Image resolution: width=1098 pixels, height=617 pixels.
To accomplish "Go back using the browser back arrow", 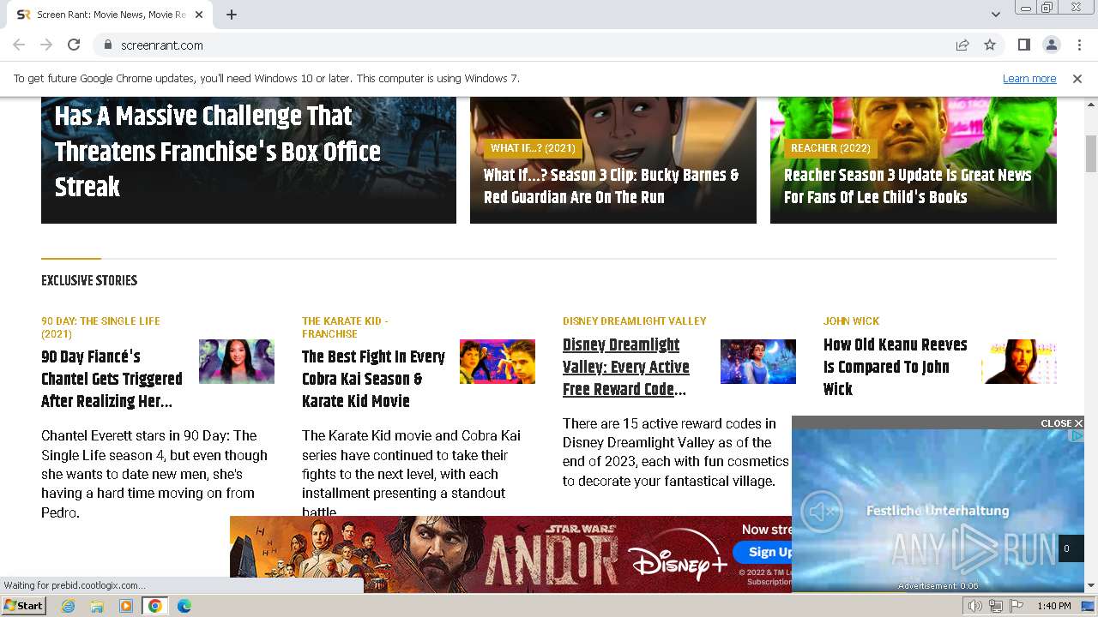I will pos(19,45).
